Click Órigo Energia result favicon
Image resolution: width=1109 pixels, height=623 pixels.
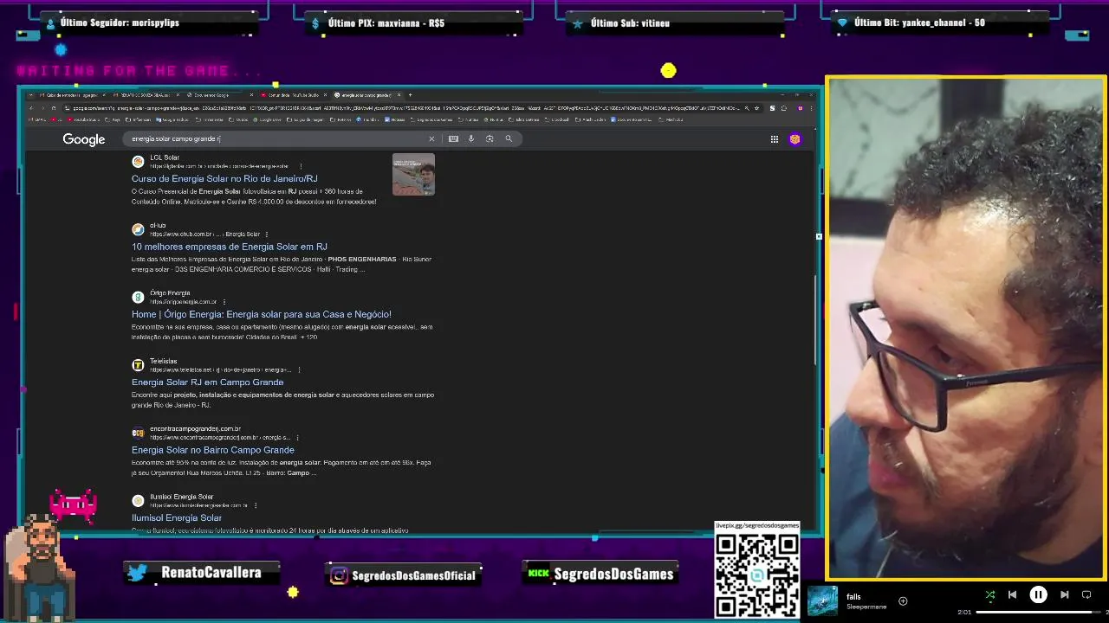click(x=138, y=298)
